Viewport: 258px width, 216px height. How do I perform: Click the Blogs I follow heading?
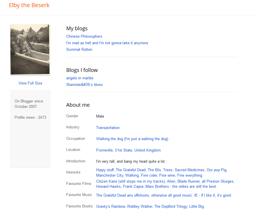click(82, 70)
